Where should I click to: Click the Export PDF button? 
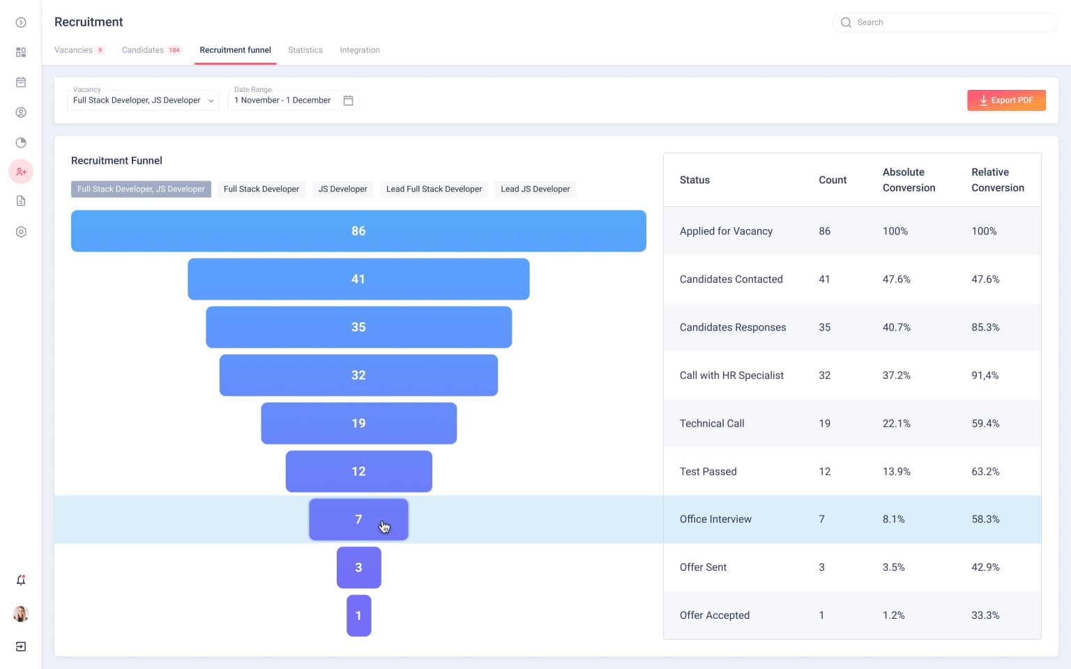1005,100
